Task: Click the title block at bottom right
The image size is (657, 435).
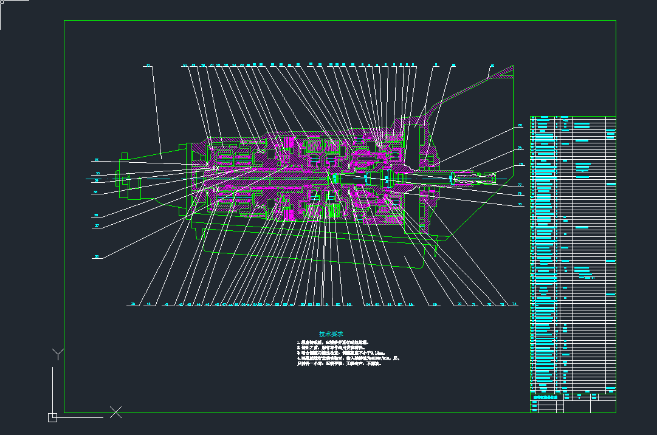Action: (x=573, y=403)
